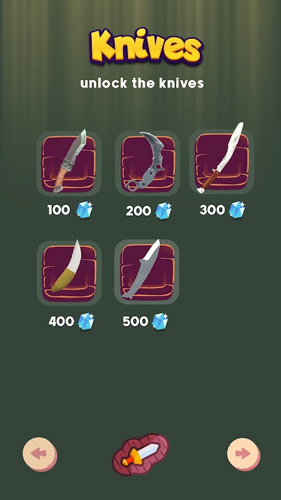
Task: Go to the next page with right arrow
Action: click(244, 454)
